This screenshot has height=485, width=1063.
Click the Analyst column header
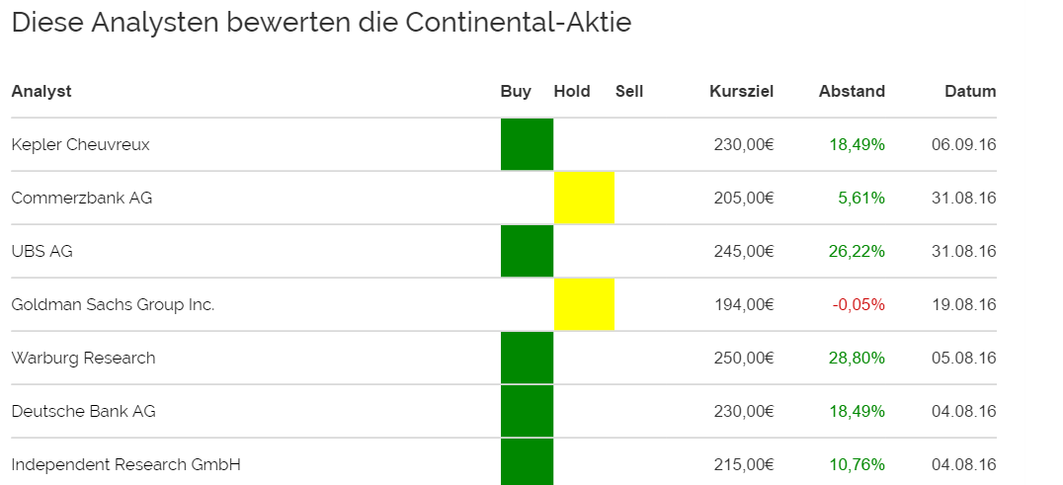[41, 92]
